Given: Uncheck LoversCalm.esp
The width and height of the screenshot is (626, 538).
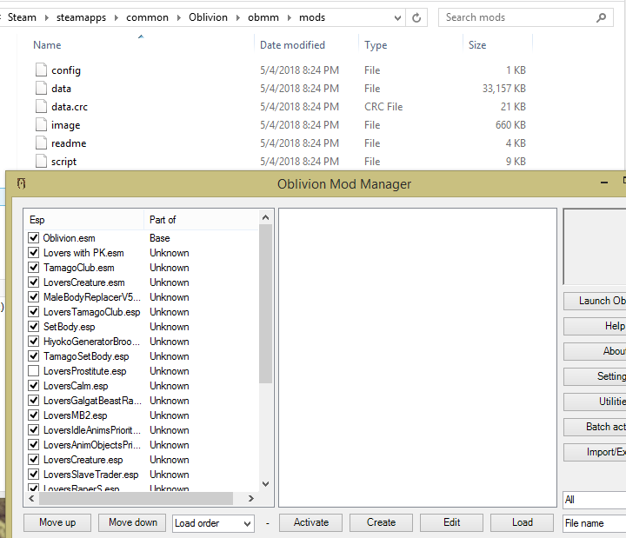Looking at the screenshot, I should click(34, 386).
